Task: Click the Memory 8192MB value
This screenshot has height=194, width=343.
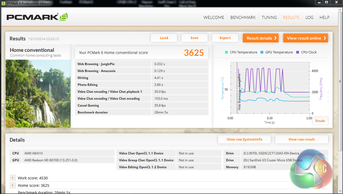Action: (250, 167)
